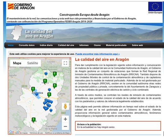
Task: Open the Material particulado menu
Action: [116, 45]
